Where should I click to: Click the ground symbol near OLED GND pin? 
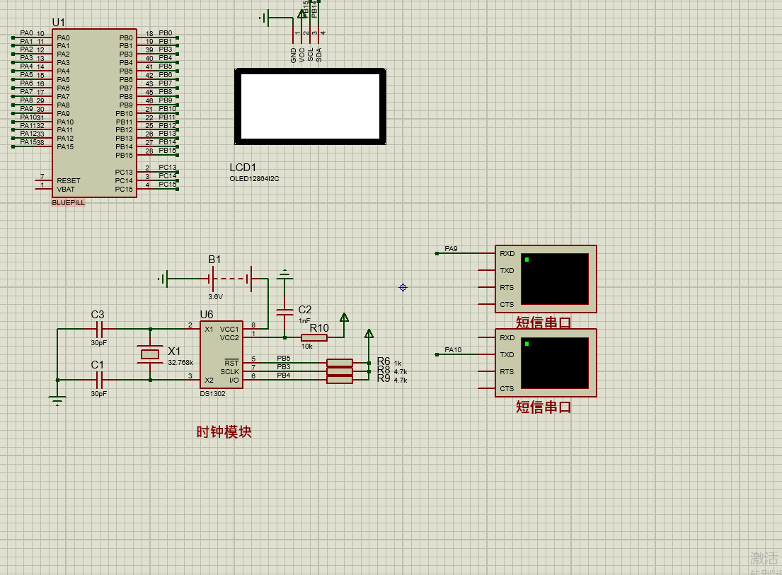pyautogui.click(x=265, y=18)
